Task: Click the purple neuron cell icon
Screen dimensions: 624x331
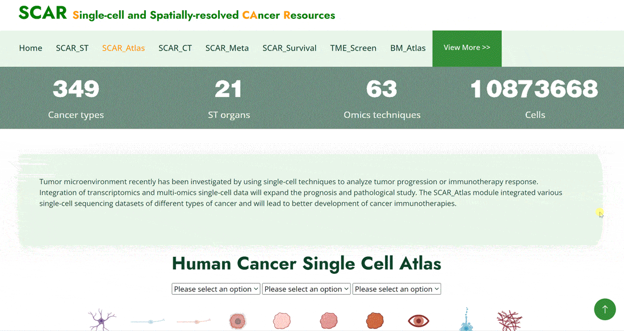Action: pos(102,320)
